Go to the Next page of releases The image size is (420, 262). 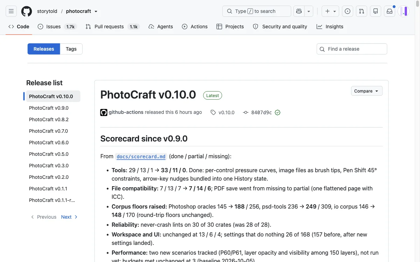69,217
